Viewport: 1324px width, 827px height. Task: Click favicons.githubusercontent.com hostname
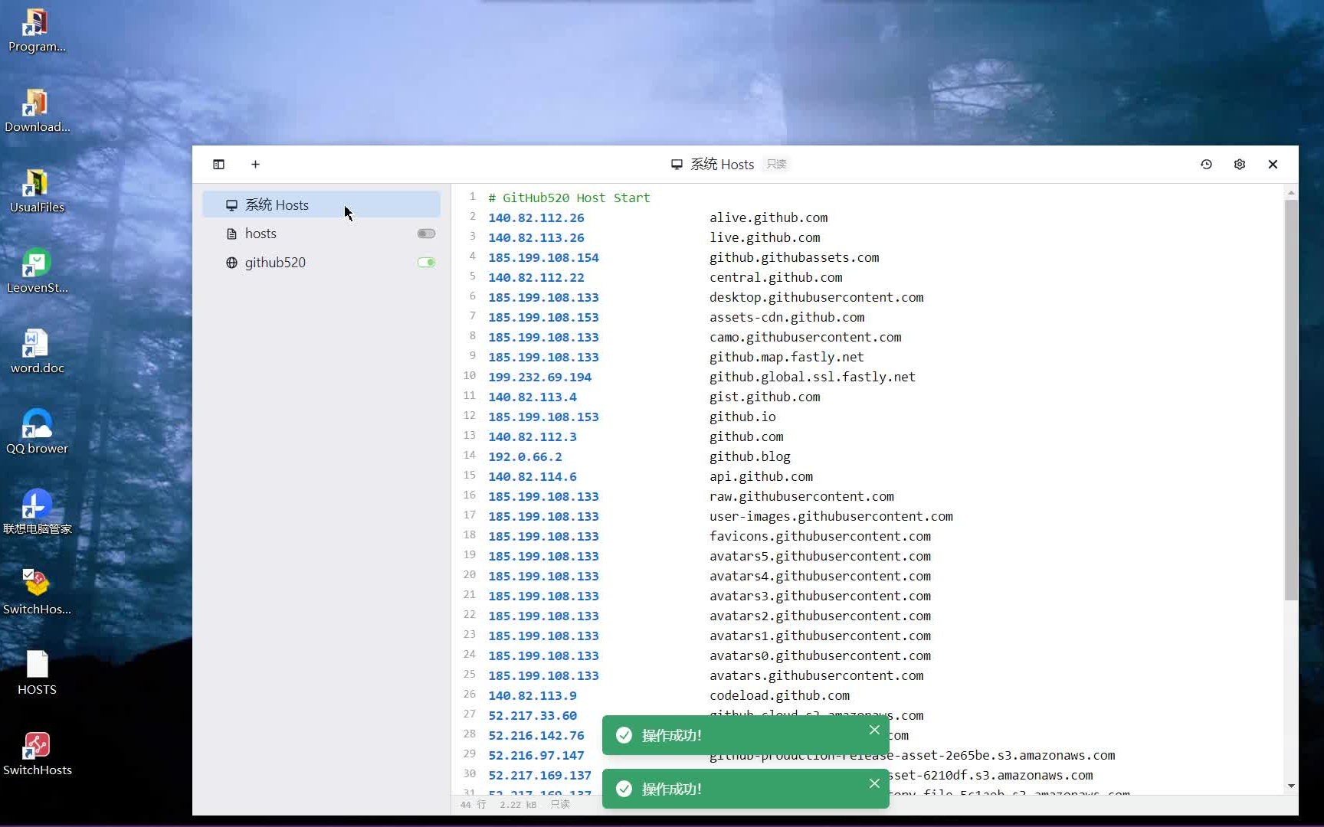(820, 536)
